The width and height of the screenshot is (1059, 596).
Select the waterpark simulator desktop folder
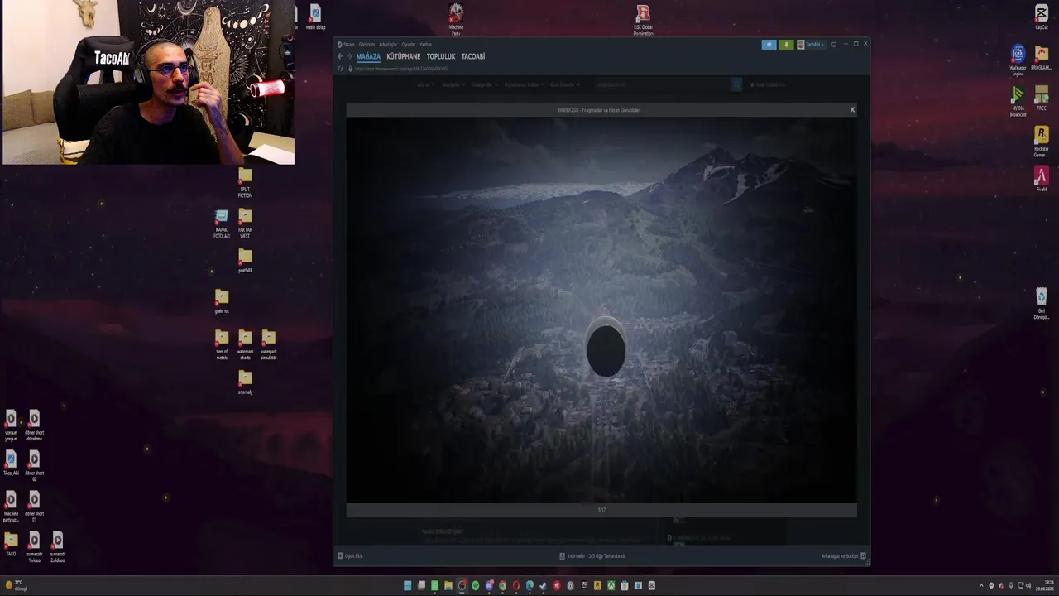click(x=269, y=345)
